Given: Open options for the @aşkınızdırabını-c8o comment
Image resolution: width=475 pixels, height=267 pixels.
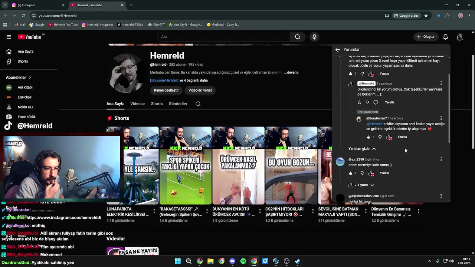Looking at the screenshot, I should pyautogui.click(x=441, y=196).
